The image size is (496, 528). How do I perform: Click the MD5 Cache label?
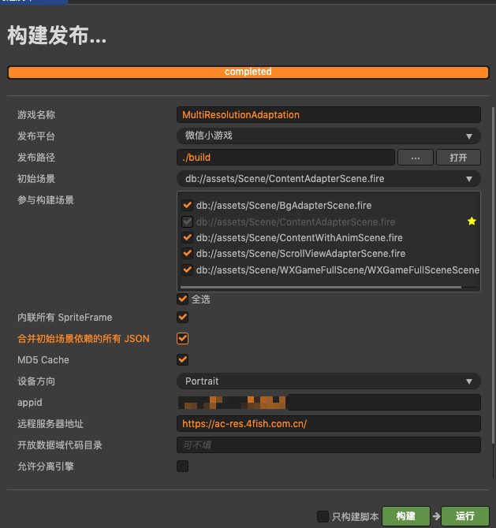click(43, 359)
